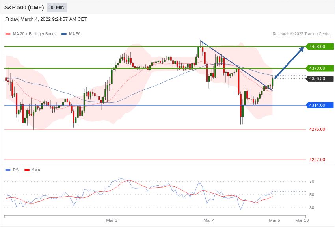Click the MA 50 legend label
Viewport: 335px width, 227px height.
[x=75, y=34]
